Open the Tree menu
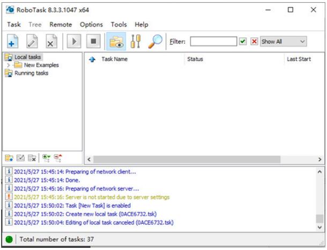 [35, 25]
